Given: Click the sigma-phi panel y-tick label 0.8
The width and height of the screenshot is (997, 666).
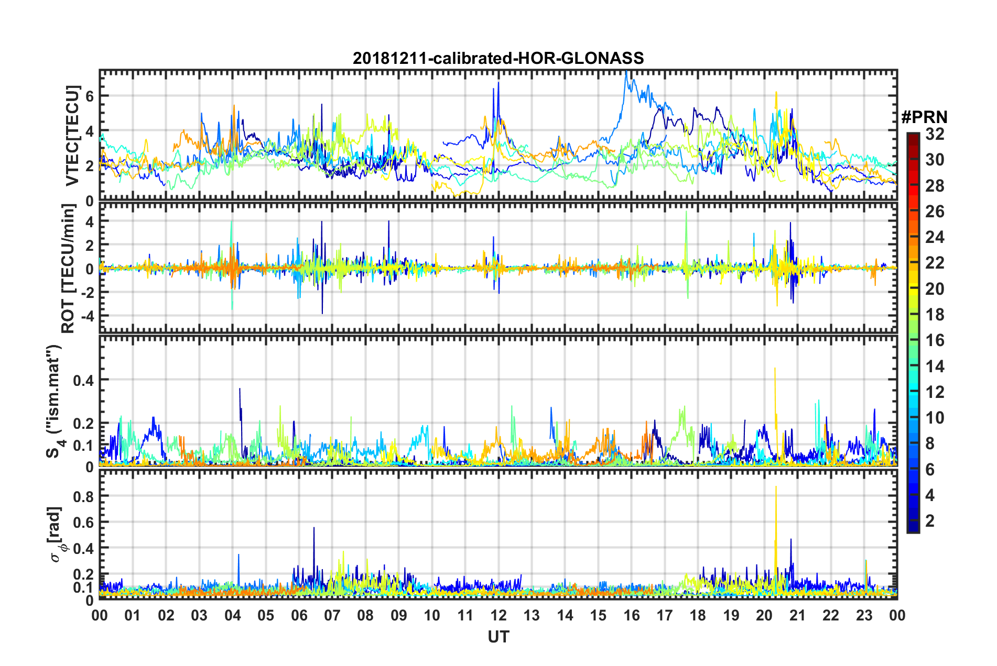Looking at the screenshot, I should (x=83, y=496).
